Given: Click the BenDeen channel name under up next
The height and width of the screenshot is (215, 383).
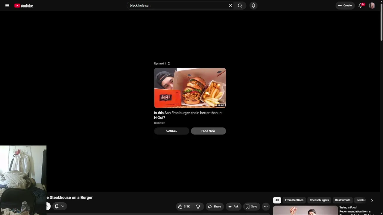Looking at the screenshot, I should click(159, 123).
